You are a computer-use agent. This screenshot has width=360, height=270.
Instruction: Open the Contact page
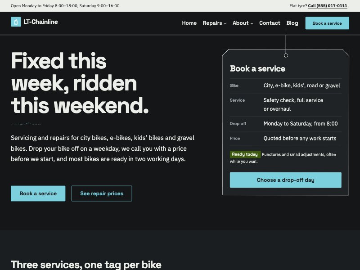click(x=270, y=23)
